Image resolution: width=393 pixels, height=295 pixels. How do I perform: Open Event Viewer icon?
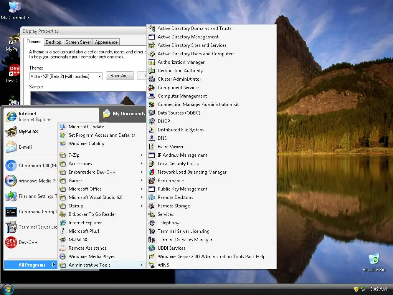click(152, 146)
